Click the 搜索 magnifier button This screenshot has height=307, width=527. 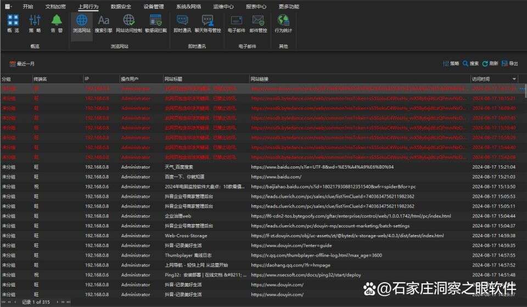tap(470, 63)
